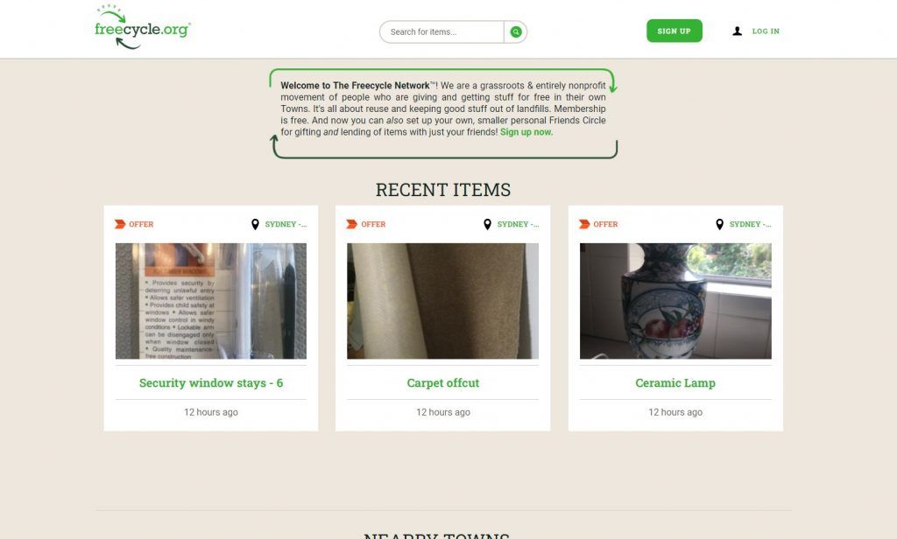Focus the Search for items field

coord(441,32)
